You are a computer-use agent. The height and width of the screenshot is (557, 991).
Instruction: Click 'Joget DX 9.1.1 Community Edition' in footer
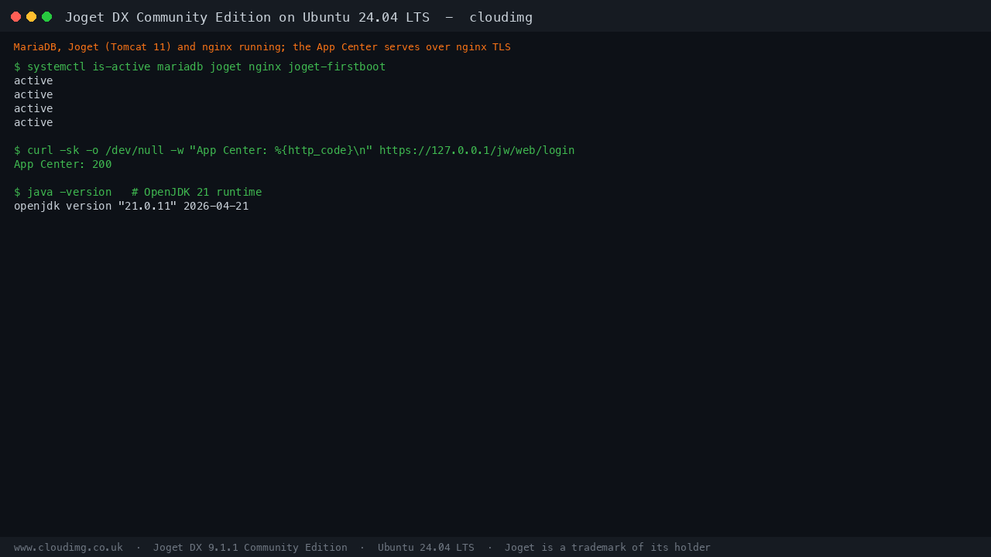tap(250, 547)
